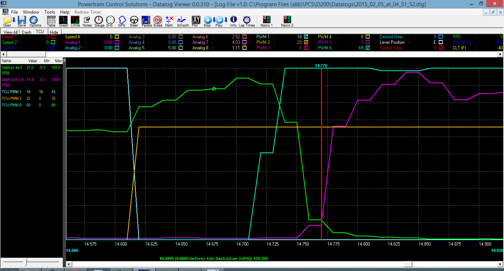The height and width of the screenshot is (271, 504).
Task: Uncheck the PWM 1 channel checkbox
Action: click(306, 37)
